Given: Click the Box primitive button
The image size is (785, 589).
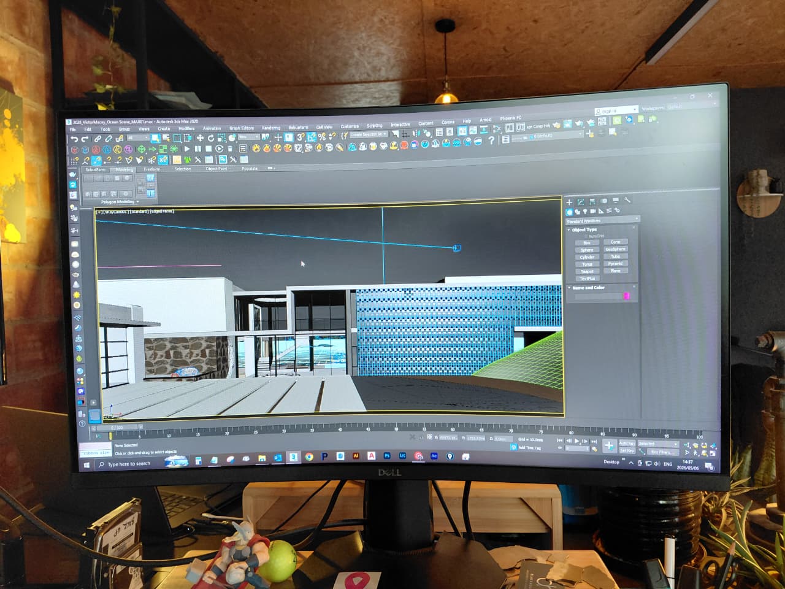Looking at the screenshot, I should pos(587,243).
